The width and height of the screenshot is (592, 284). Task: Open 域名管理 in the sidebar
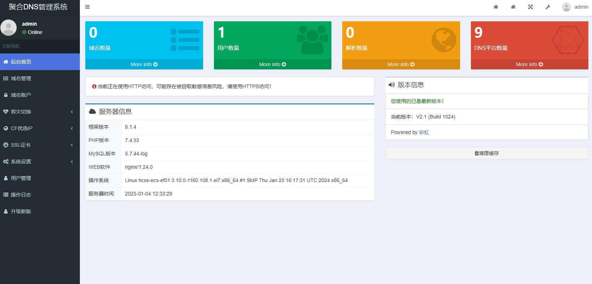[x=21, y=78]
